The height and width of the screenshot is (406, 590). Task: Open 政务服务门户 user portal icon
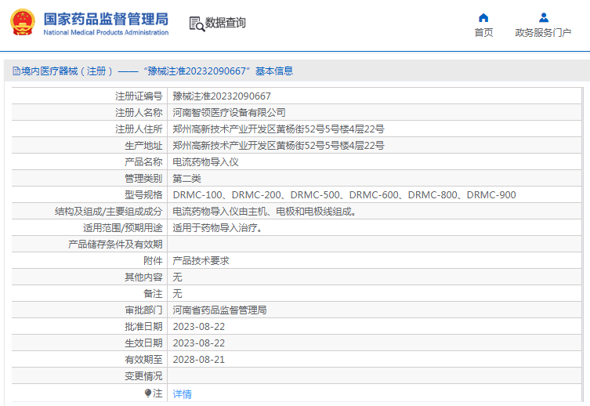pos(543,18)
